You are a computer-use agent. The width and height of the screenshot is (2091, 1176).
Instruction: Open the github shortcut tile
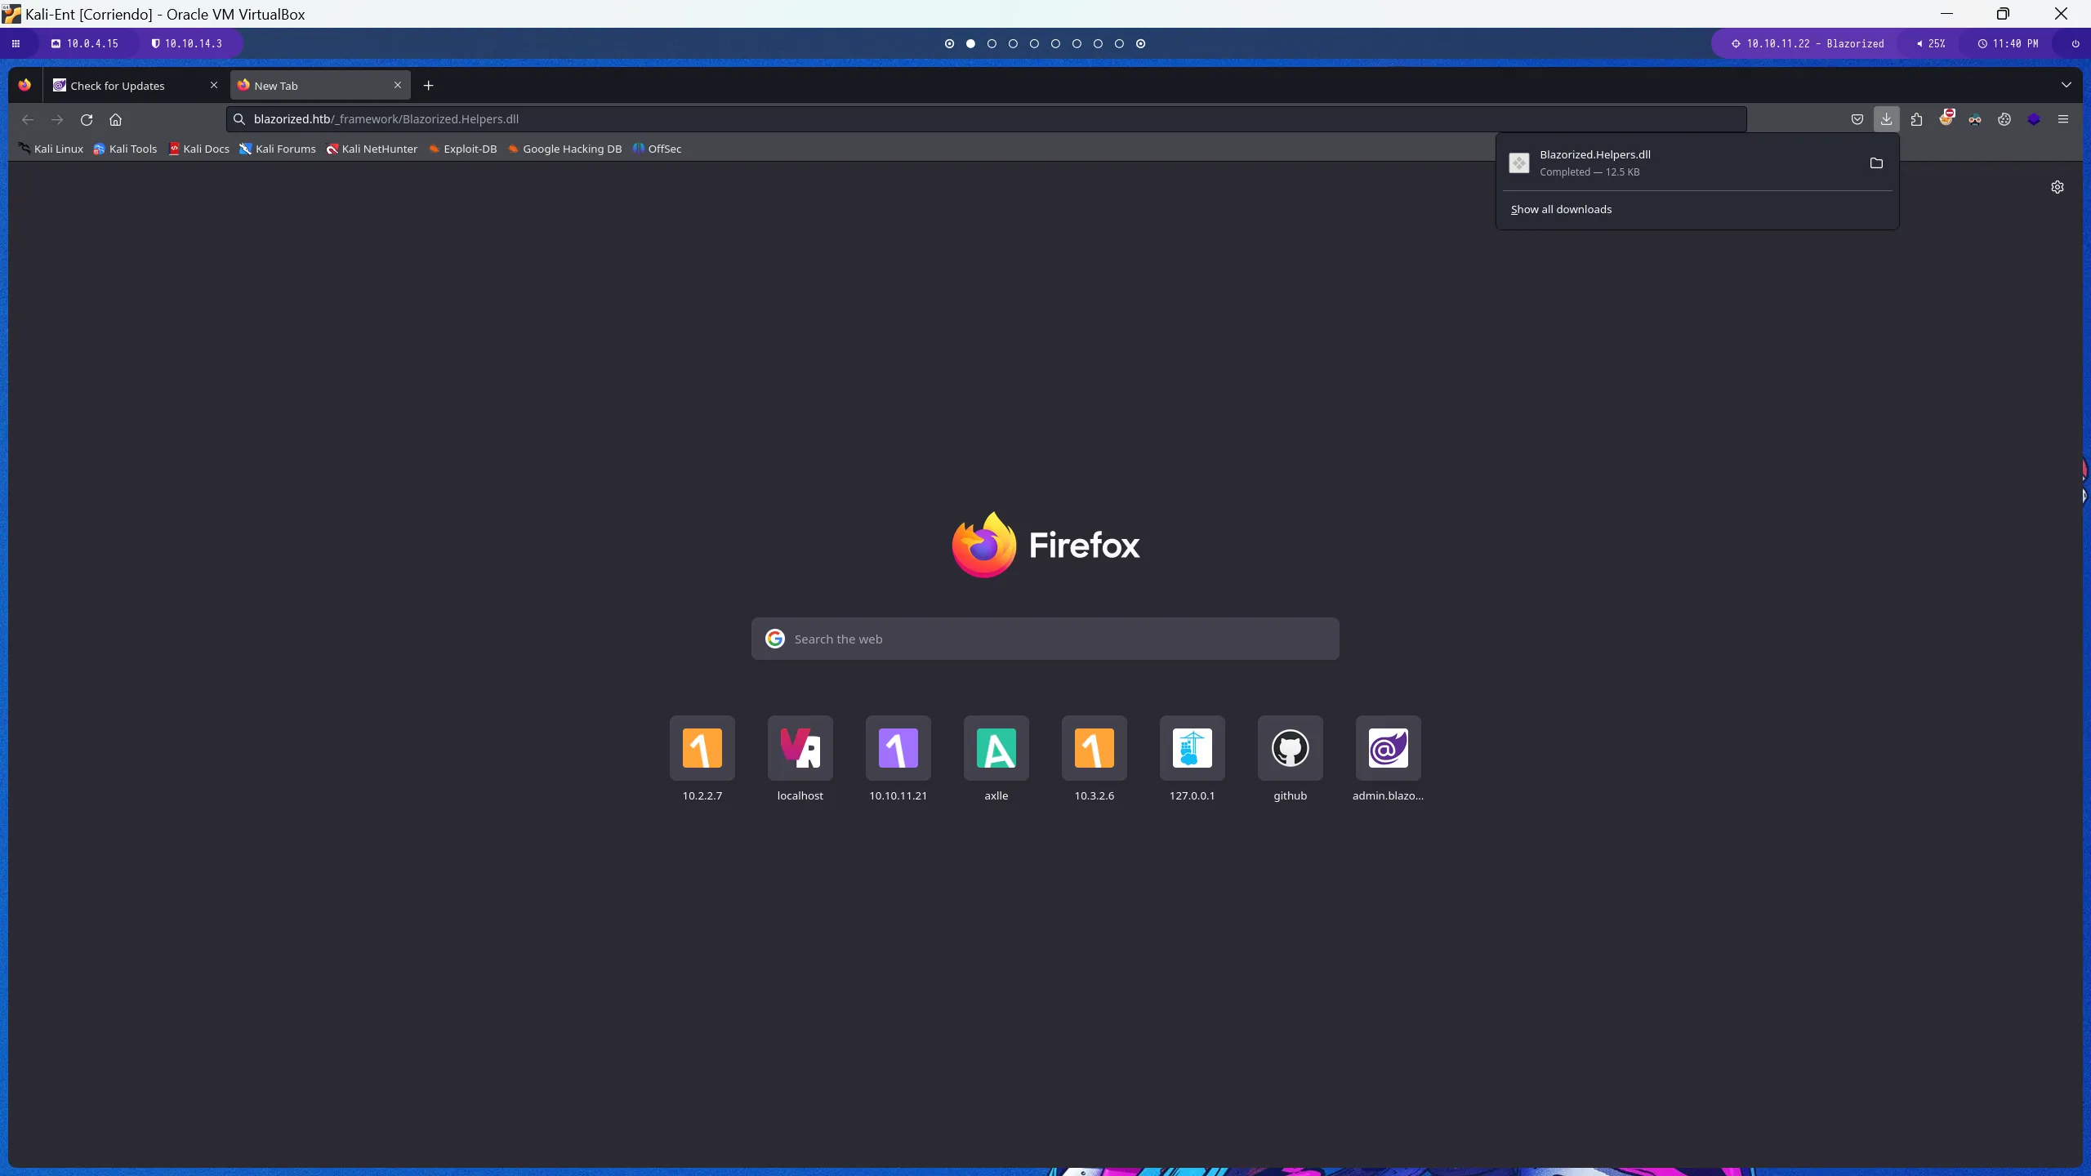[x=1290, y=749]
